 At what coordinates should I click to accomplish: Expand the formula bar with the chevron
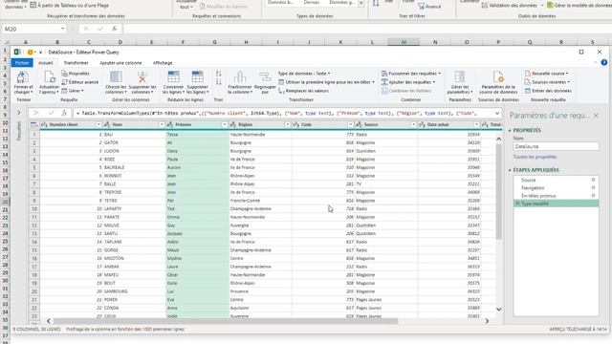pyautogui.click(x=497, y=113)
